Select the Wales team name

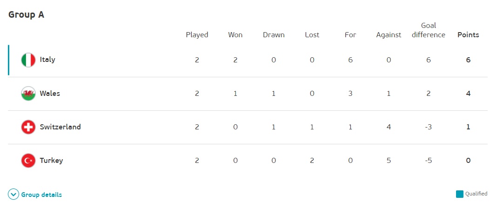[x=50, y=93]
